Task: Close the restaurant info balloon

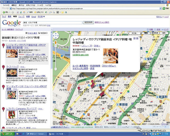Action: click(x=137, y=39)
